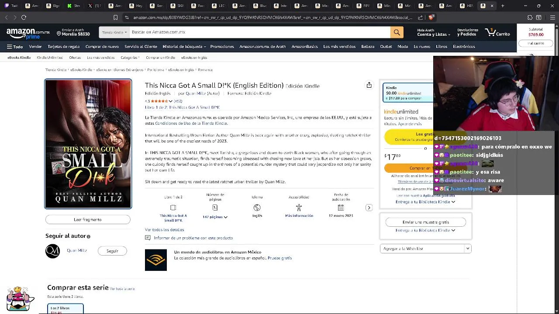The image size is (559, 314).
Task: Open Ver todos los detalles link
Action: (x=165, y=230)
